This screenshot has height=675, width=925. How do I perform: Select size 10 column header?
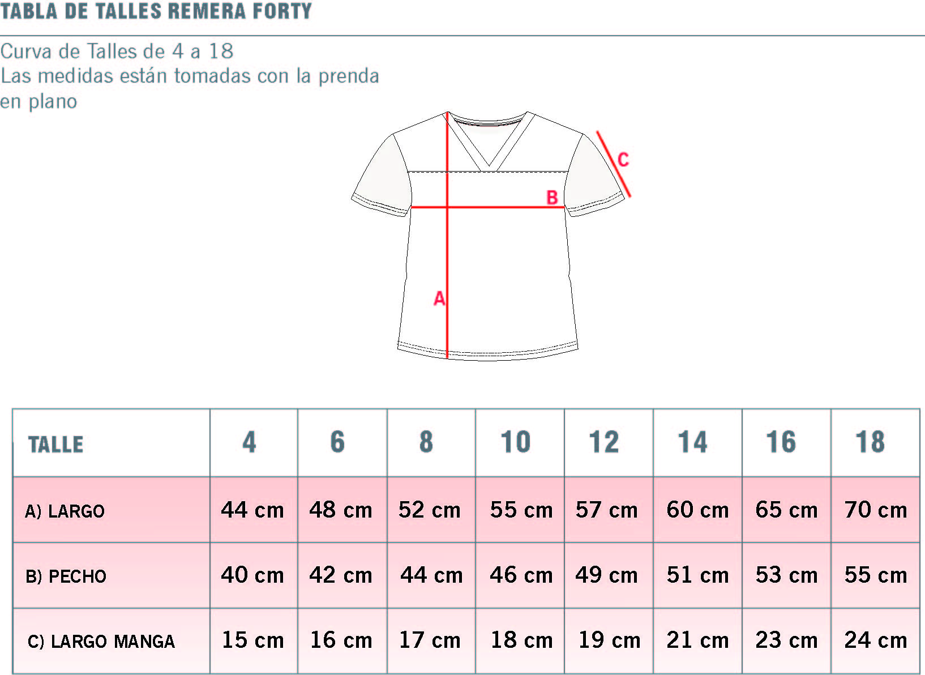[520, 443]
